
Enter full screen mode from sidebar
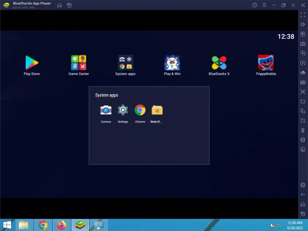(x=303, y=15)
